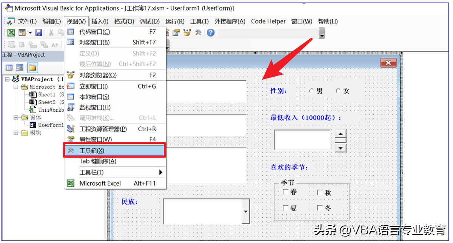Collapse the Microsoft Excel objects folder
Screen dimensions: 453x243
[x=16, y=87]
